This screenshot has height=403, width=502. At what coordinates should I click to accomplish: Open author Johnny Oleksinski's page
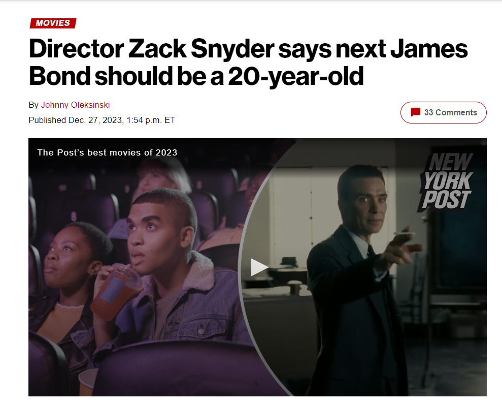pos(75,105)
